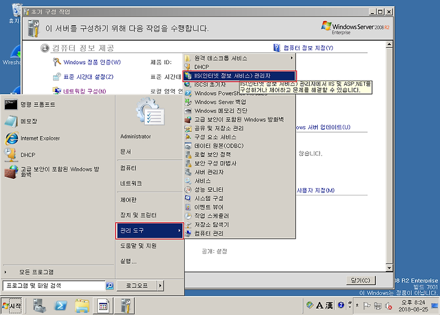The height and width of the screenshot is (315, 440).
Task: Open PowerShell from taskbar
Action: [x=61, y=305]
